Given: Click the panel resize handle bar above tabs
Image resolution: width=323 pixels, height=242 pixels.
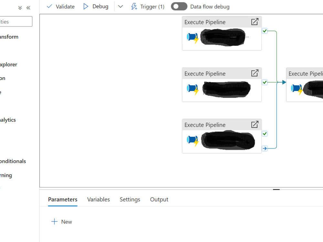Looking at the screenshot, I should (276, 189).
